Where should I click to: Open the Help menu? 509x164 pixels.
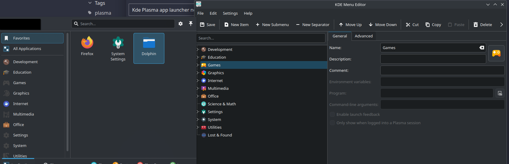[x=248, y=13]
